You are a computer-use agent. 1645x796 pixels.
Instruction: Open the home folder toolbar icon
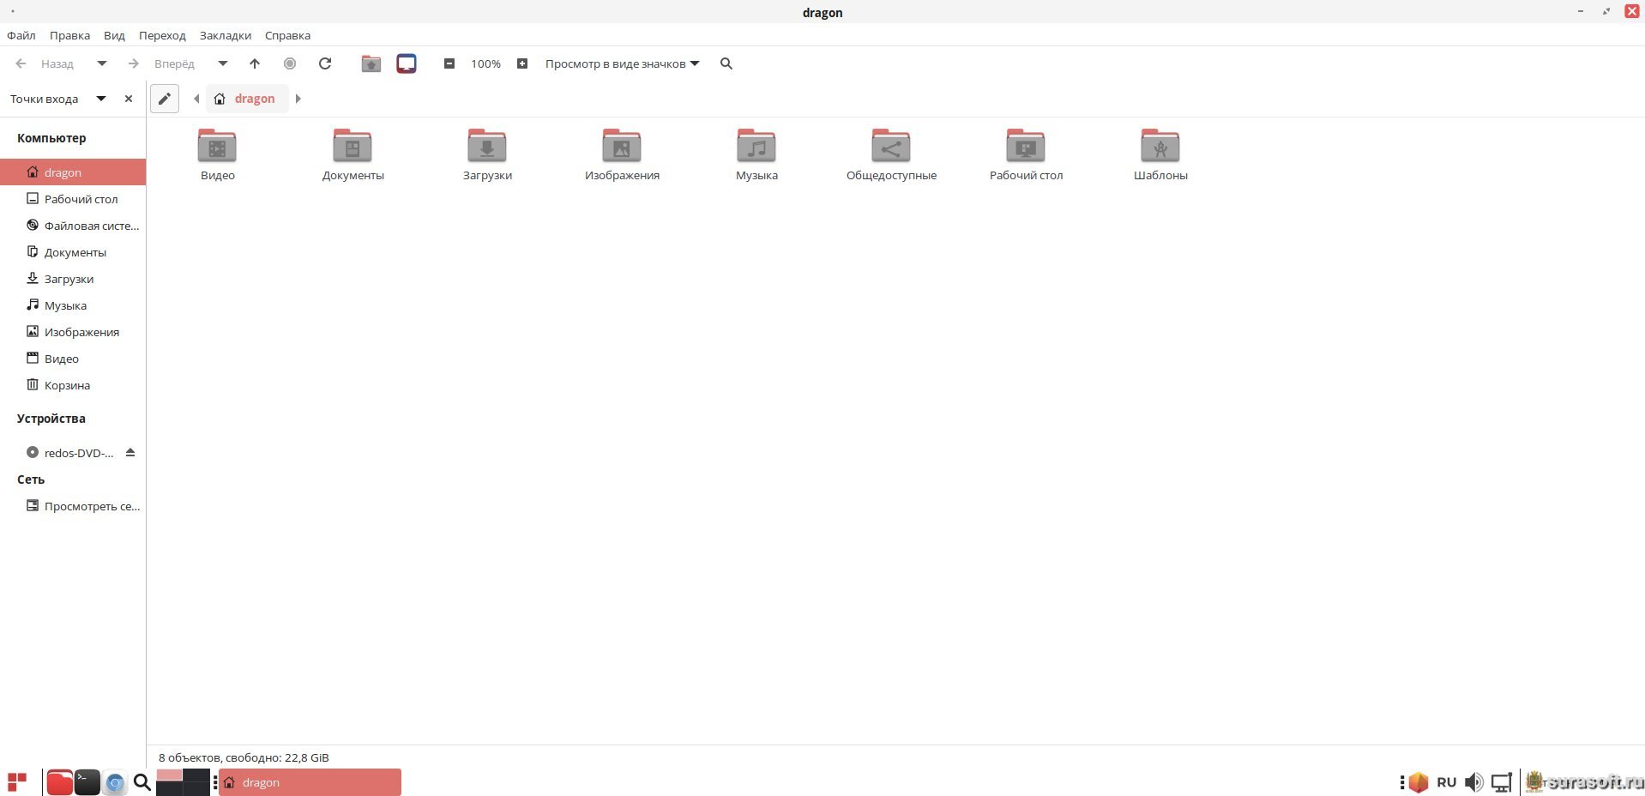coord(371,63)
